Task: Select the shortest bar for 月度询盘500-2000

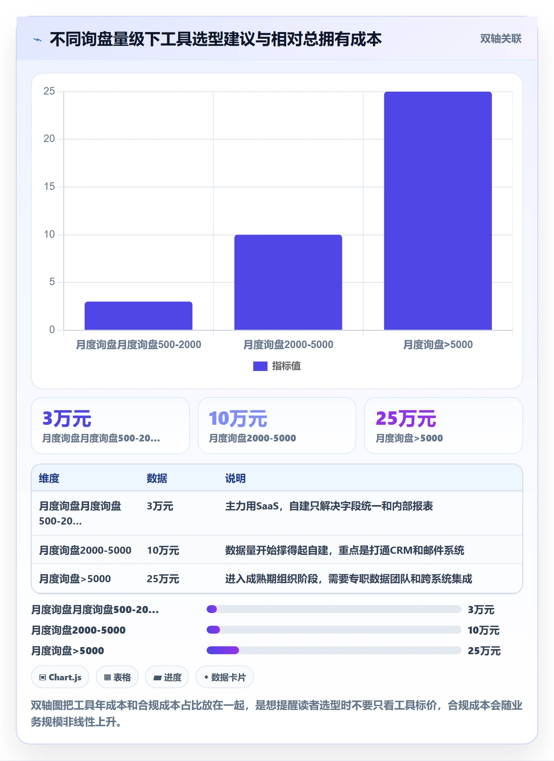Action: point(138,316)
